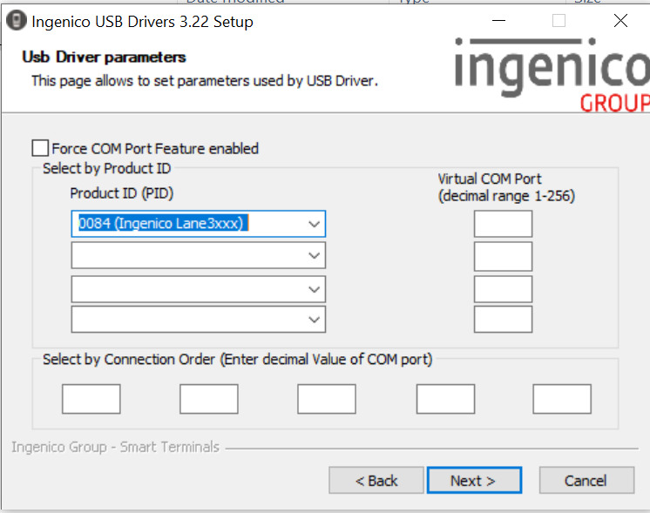Focus the third Connection Order COM port box
650x513 pixels.
327,399
